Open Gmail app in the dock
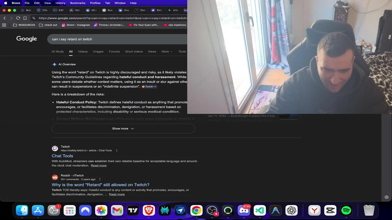392x220 pixels. pos(117,210)
